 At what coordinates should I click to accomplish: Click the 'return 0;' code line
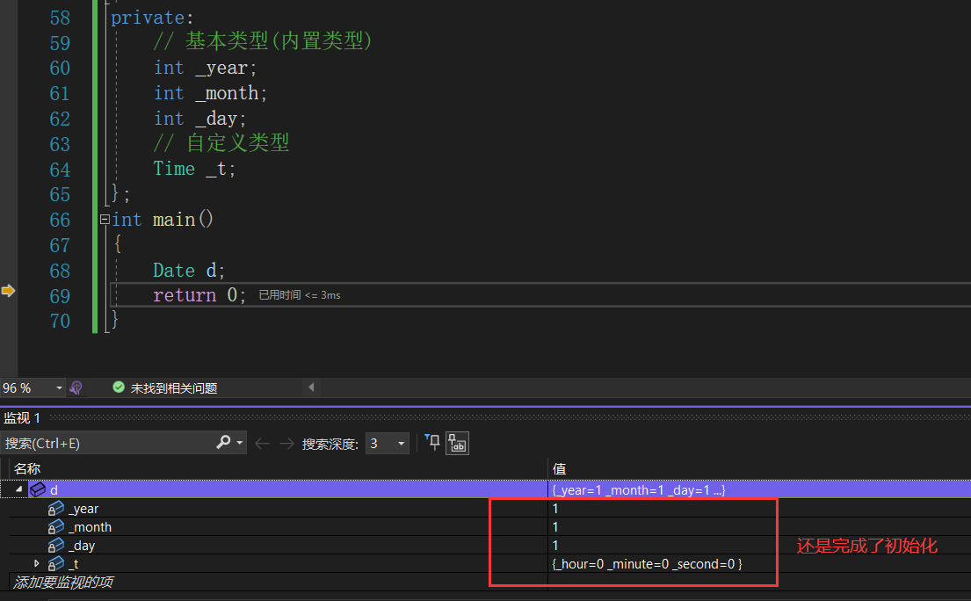(199, 295)
